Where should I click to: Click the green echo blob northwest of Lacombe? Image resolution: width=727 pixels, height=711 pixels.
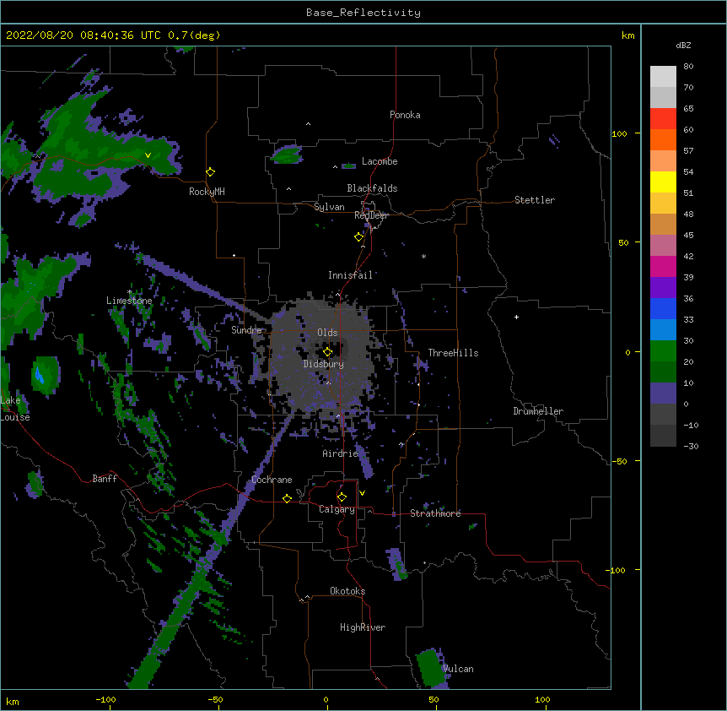(287, 155)
